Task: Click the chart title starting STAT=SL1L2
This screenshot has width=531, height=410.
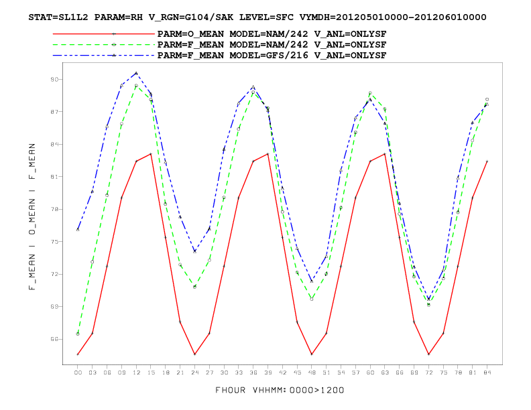Action: click(257, 17)
